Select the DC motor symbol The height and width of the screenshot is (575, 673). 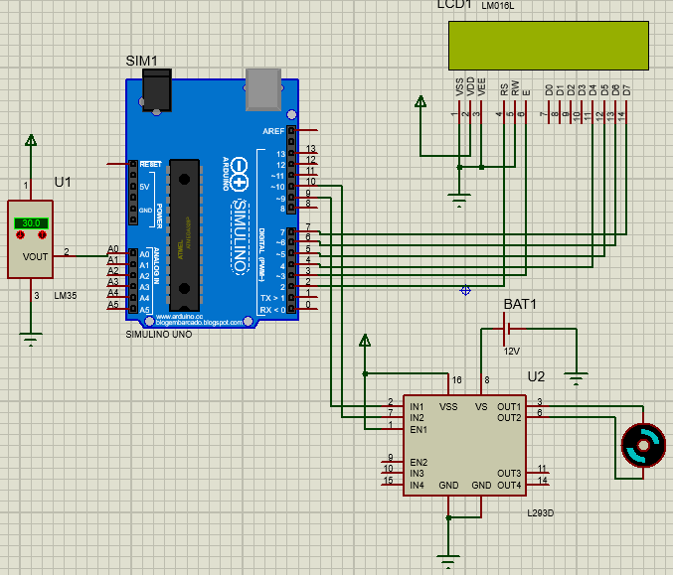click(643, 446)
